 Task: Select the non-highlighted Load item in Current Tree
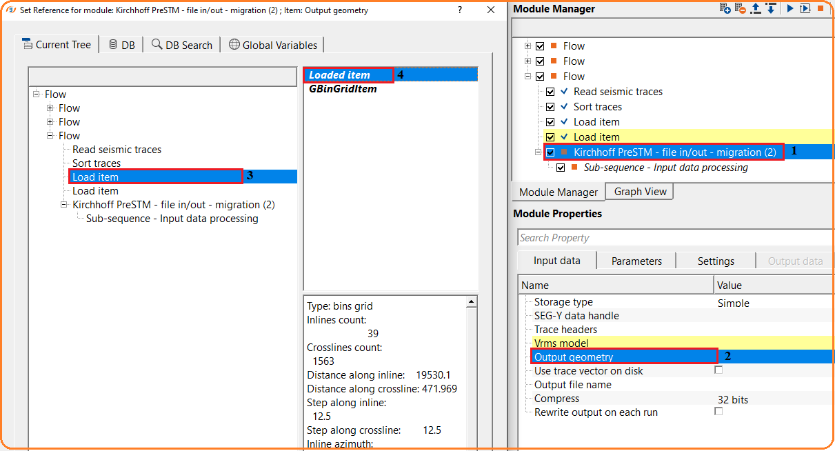pyautogui.click(x=95, y=191)
